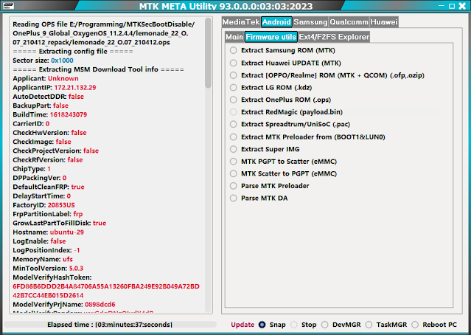Select Parse MTK Preloader option

pos(270,186)
